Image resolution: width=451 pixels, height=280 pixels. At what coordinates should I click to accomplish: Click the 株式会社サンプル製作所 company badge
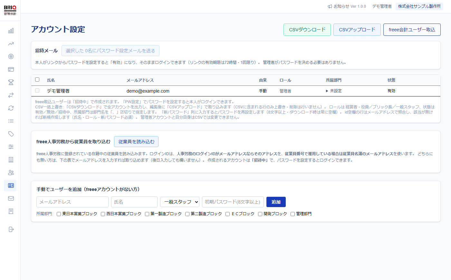[x=419, y=6]
